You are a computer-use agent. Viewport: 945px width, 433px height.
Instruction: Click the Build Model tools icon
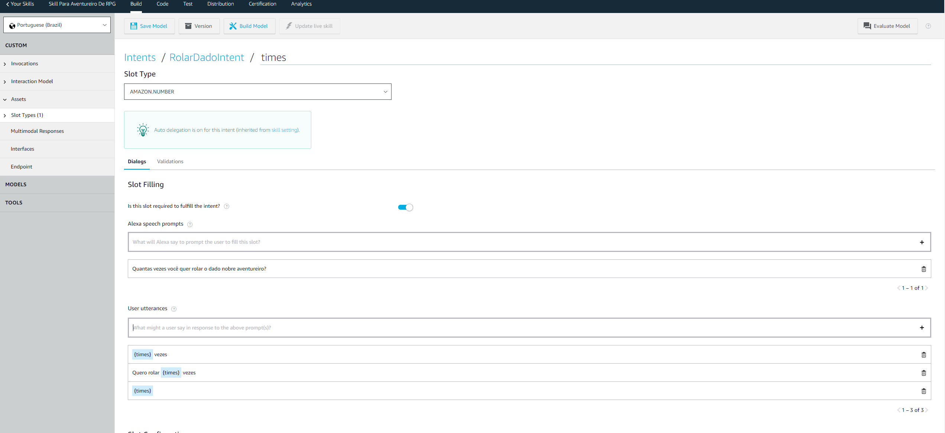point(233,26)
